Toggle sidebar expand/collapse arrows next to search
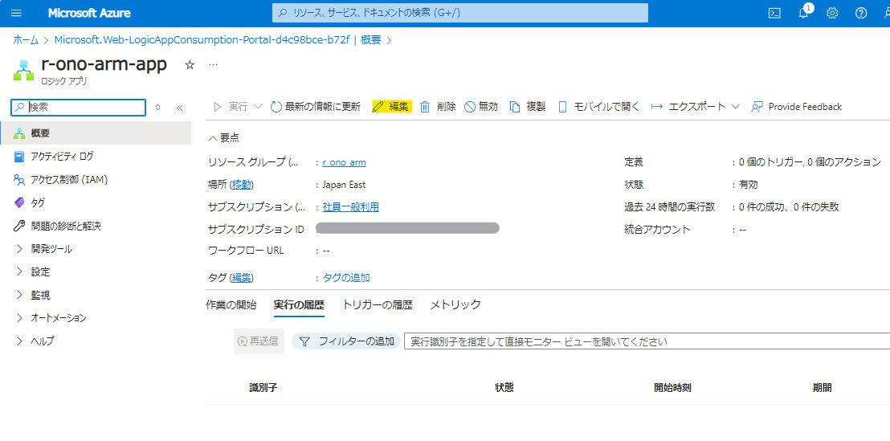This screenshot has height=441, width=890. point(157,108)
